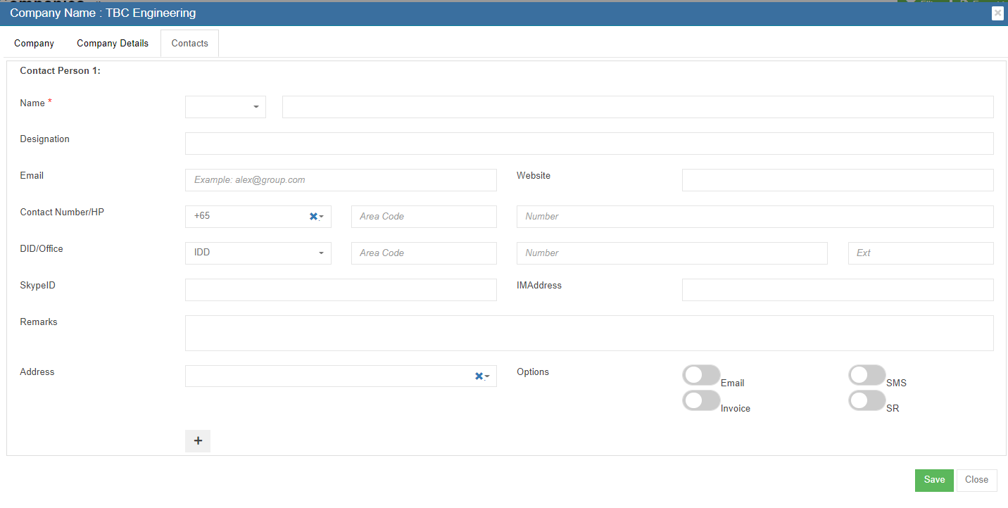Turn on the SMS option toggle

867,376
